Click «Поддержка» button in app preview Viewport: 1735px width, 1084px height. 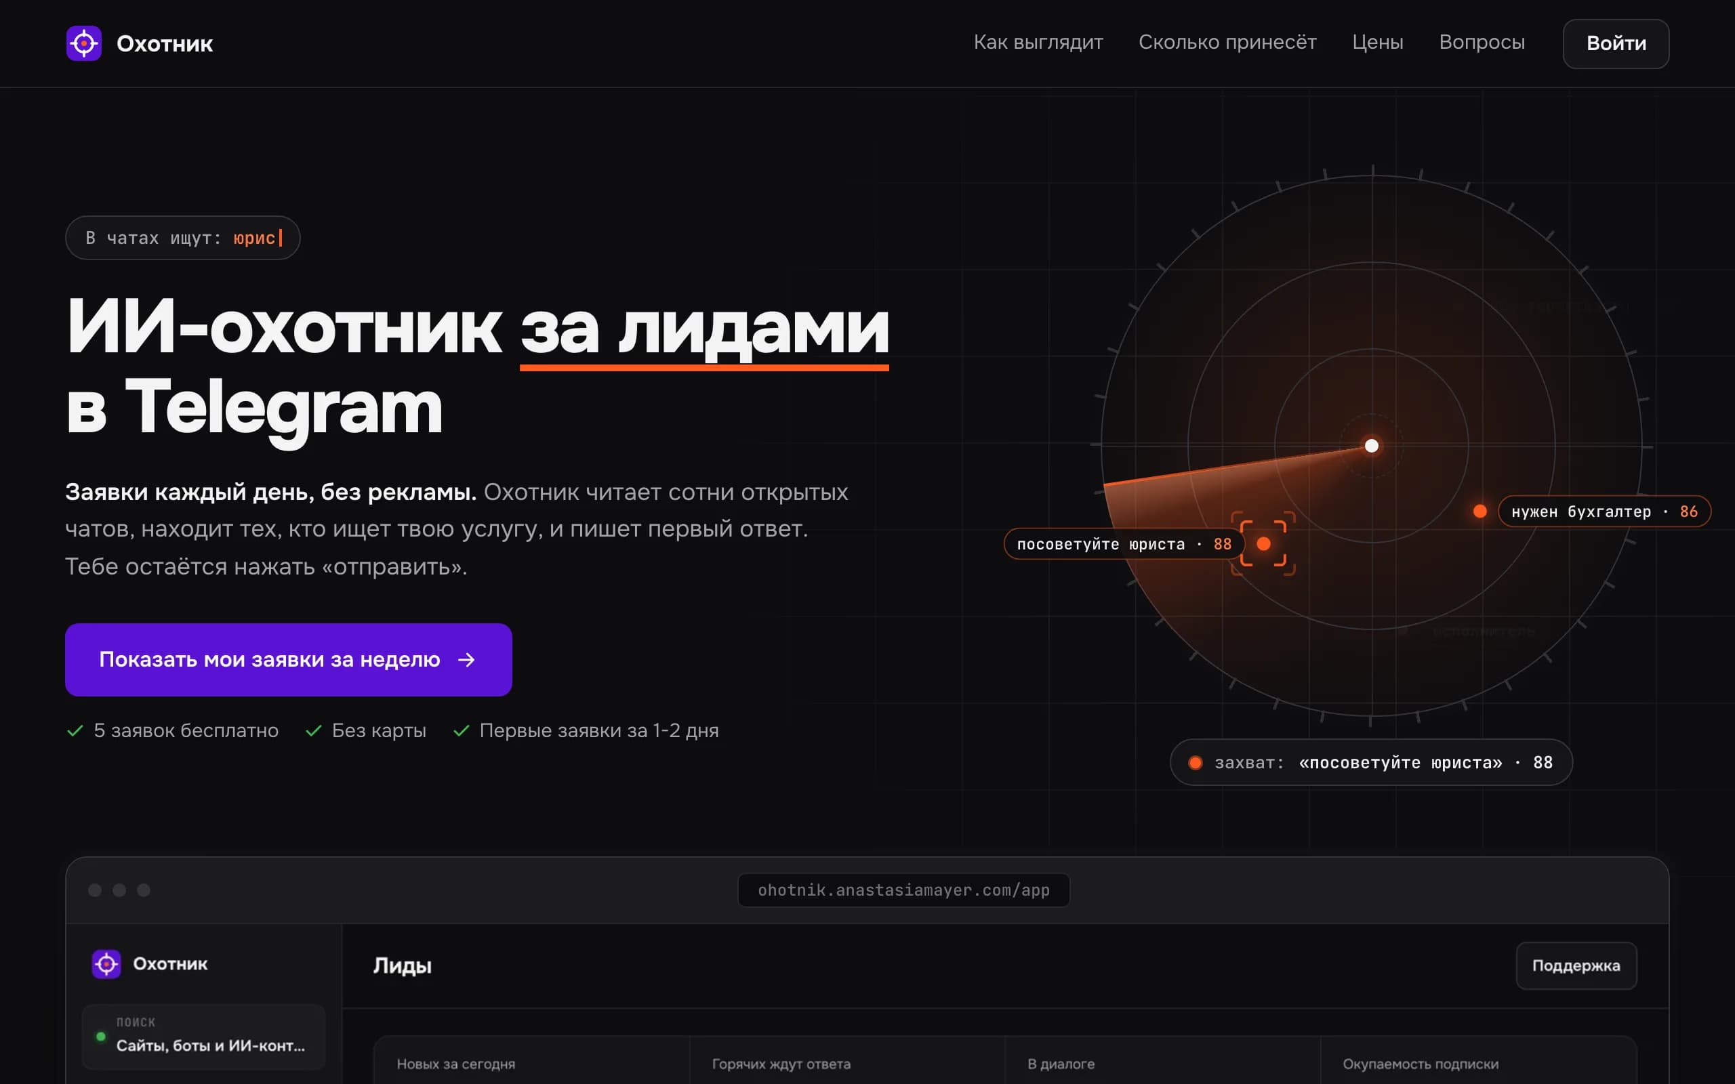click(x=1576, y=965)
